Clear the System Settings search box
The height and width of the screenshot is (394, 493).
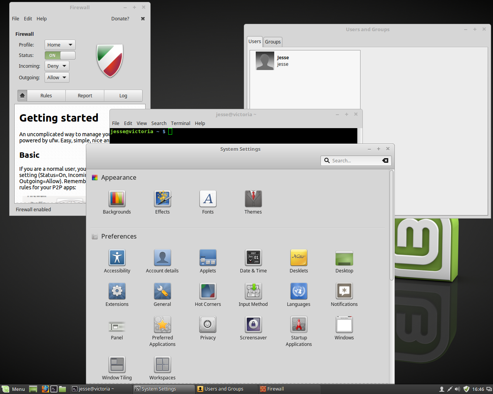pyautogui.click(x=385, y=160)
